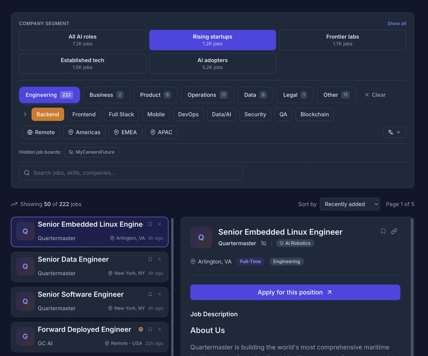Toggle Frontend subcategory chip
Screen dimensions: 428x356
point(84,114)
